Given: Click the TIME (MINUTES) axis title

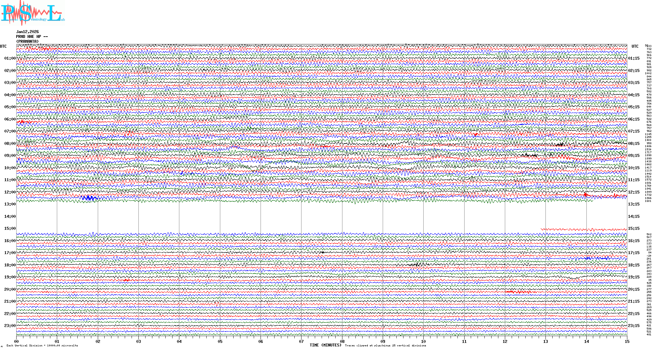Looking at the screenshot, I should pyautogui.click(x=325, y=345).
